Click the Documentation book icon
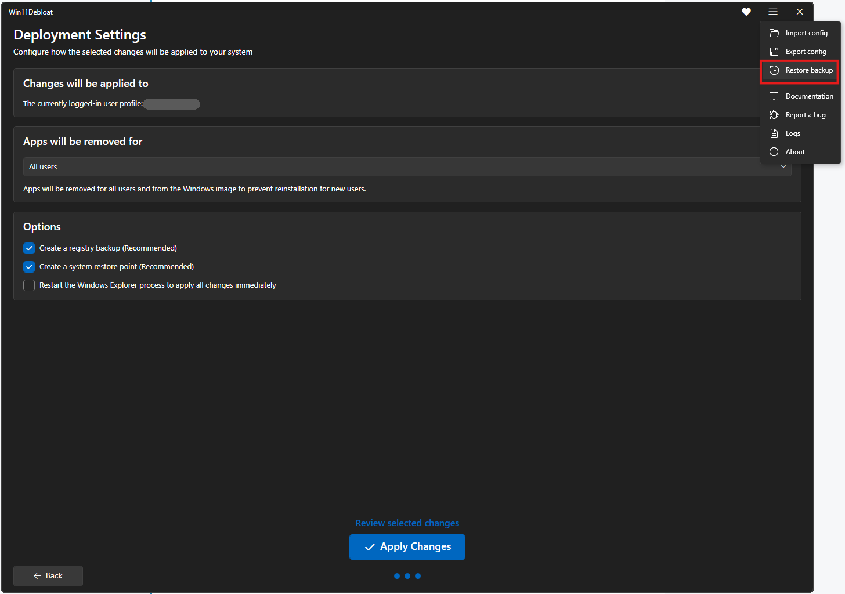Screen dimensions: 845x594 pos(774,96)
